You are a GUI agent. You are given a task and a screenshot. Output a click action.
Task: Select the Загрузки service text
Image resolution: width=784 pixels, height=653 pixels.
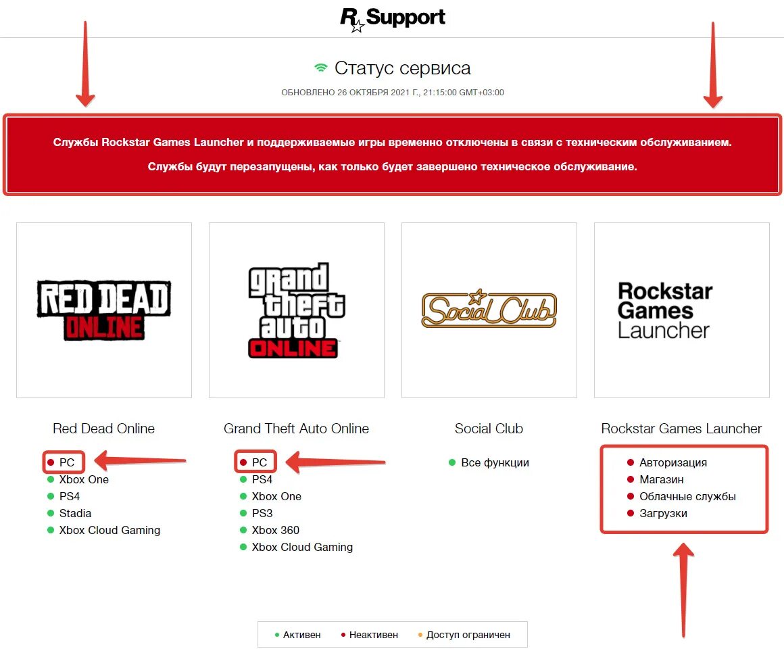click(663, 513)
